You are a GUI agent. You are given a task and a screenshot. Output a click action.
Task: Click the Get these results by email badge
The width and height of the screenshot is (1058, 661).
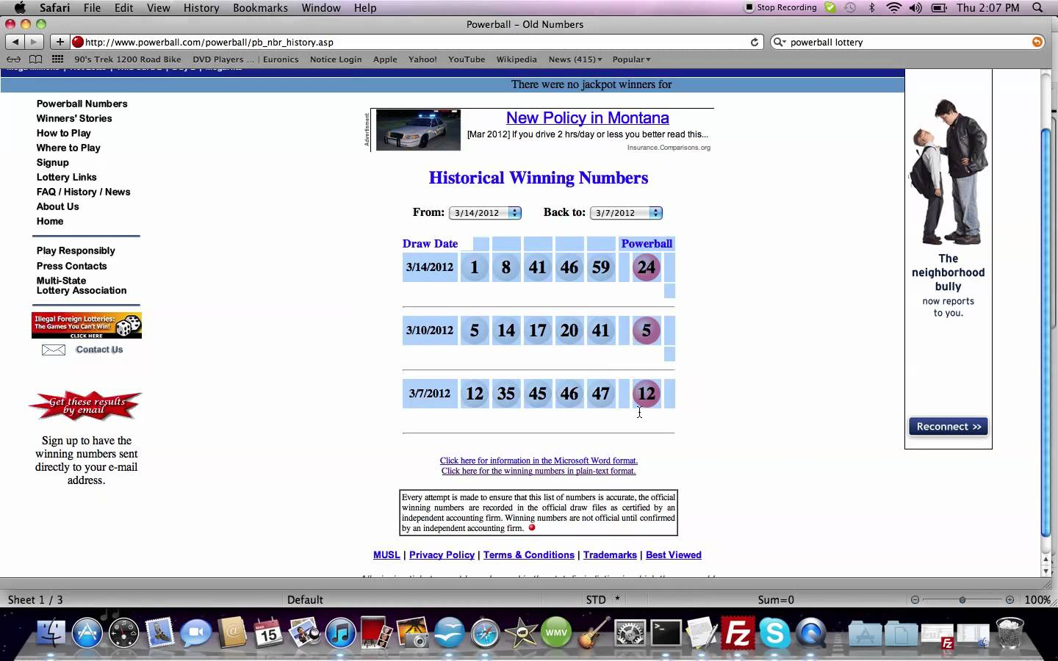point(86,405)
